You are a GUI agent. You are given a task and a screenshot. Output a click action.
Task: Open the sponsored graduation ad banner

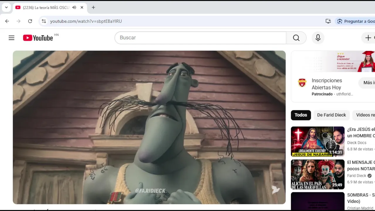[333, 62]
